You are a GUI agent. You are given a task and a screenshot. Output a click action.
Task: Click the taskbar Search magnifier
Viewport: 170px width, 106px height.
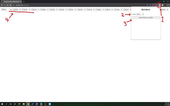(x=6, y=104)
